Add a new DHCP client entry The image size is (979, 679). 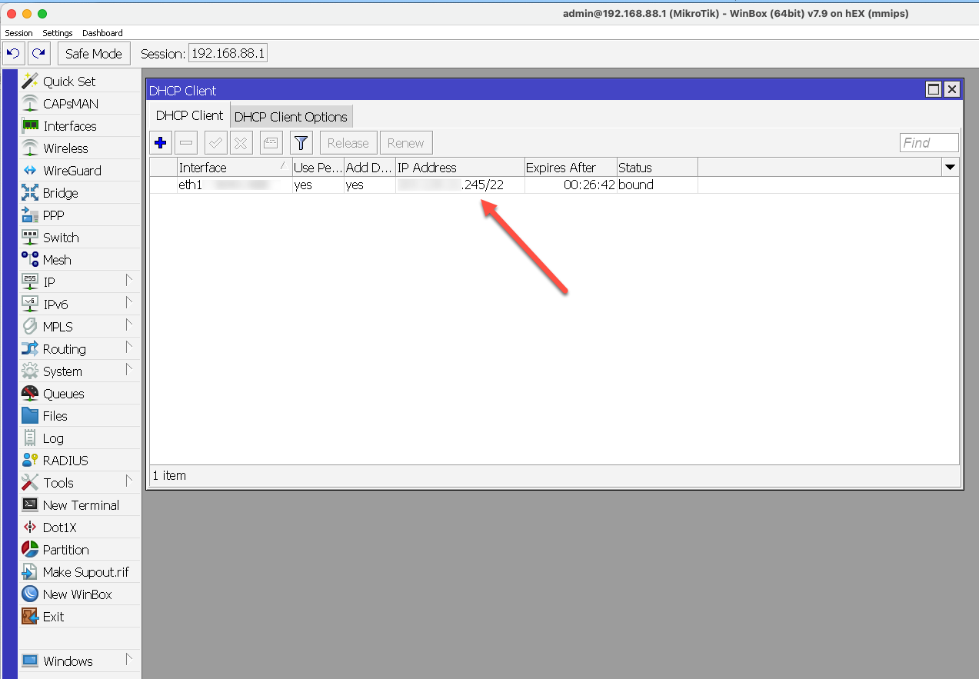[x=160, y=142]
